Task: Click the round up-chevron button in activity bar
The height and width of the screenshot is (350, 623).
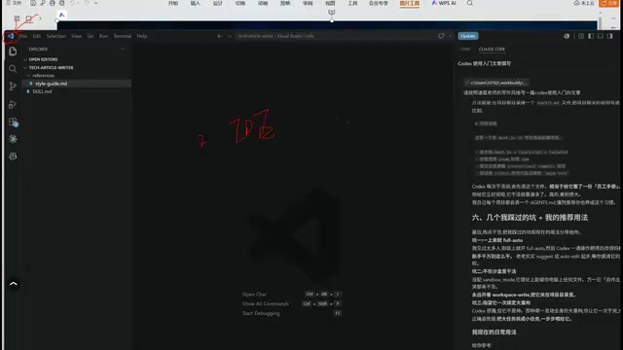Action: (13, 284)
